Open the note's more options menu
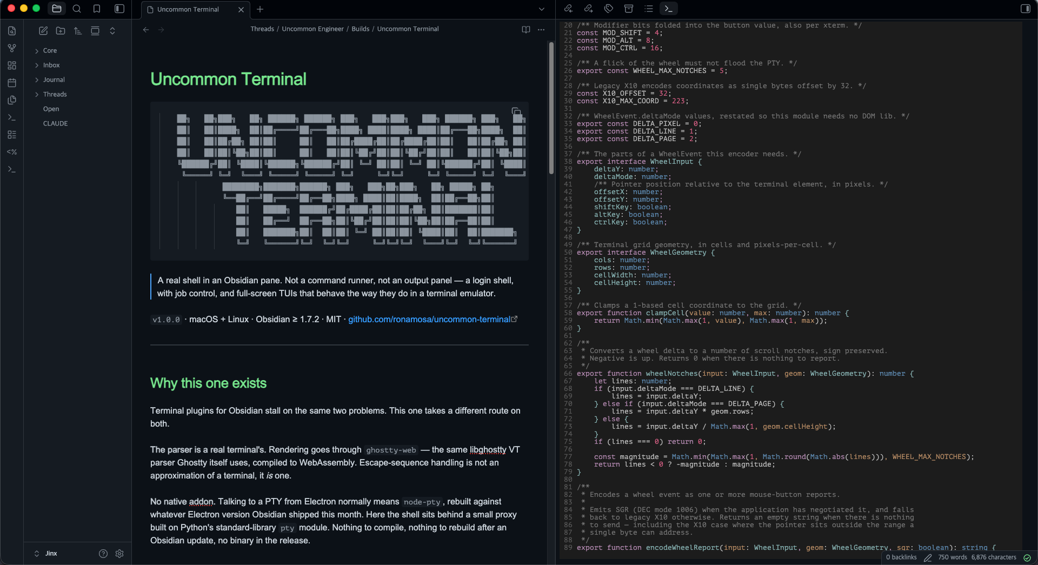 pos(541,30)
